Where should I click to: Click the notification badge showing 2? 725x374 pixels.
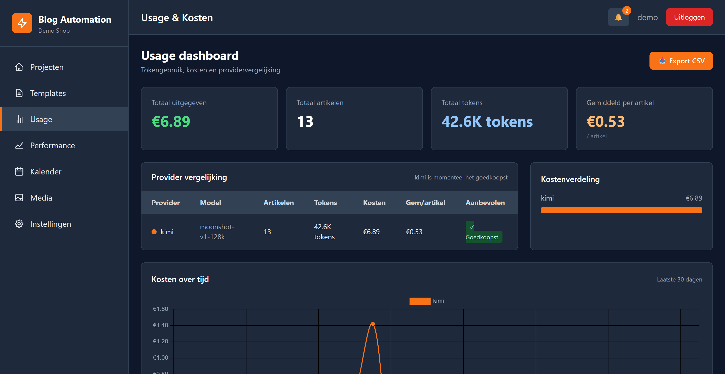(627, 11)
